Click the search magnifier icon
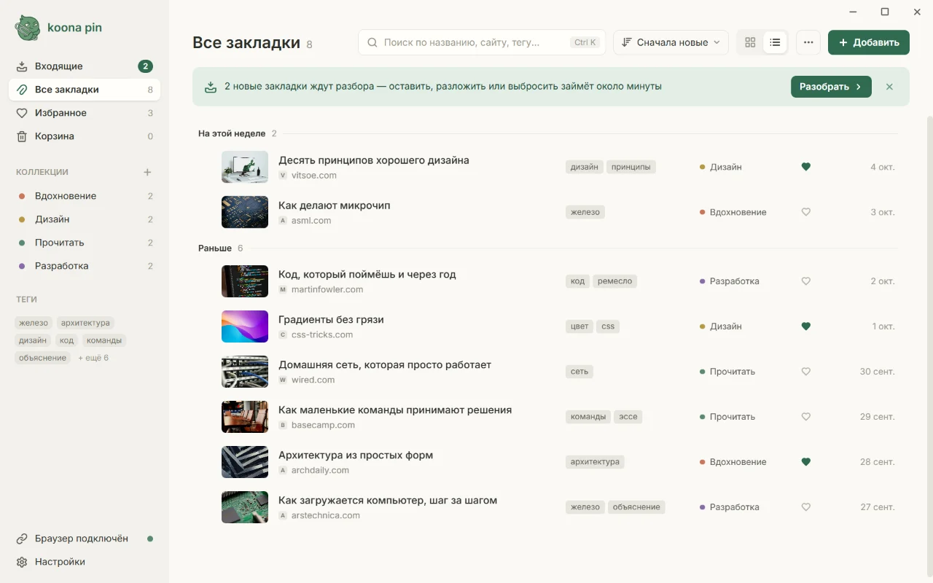Screen dimensions: 933x583 (372, 42)
